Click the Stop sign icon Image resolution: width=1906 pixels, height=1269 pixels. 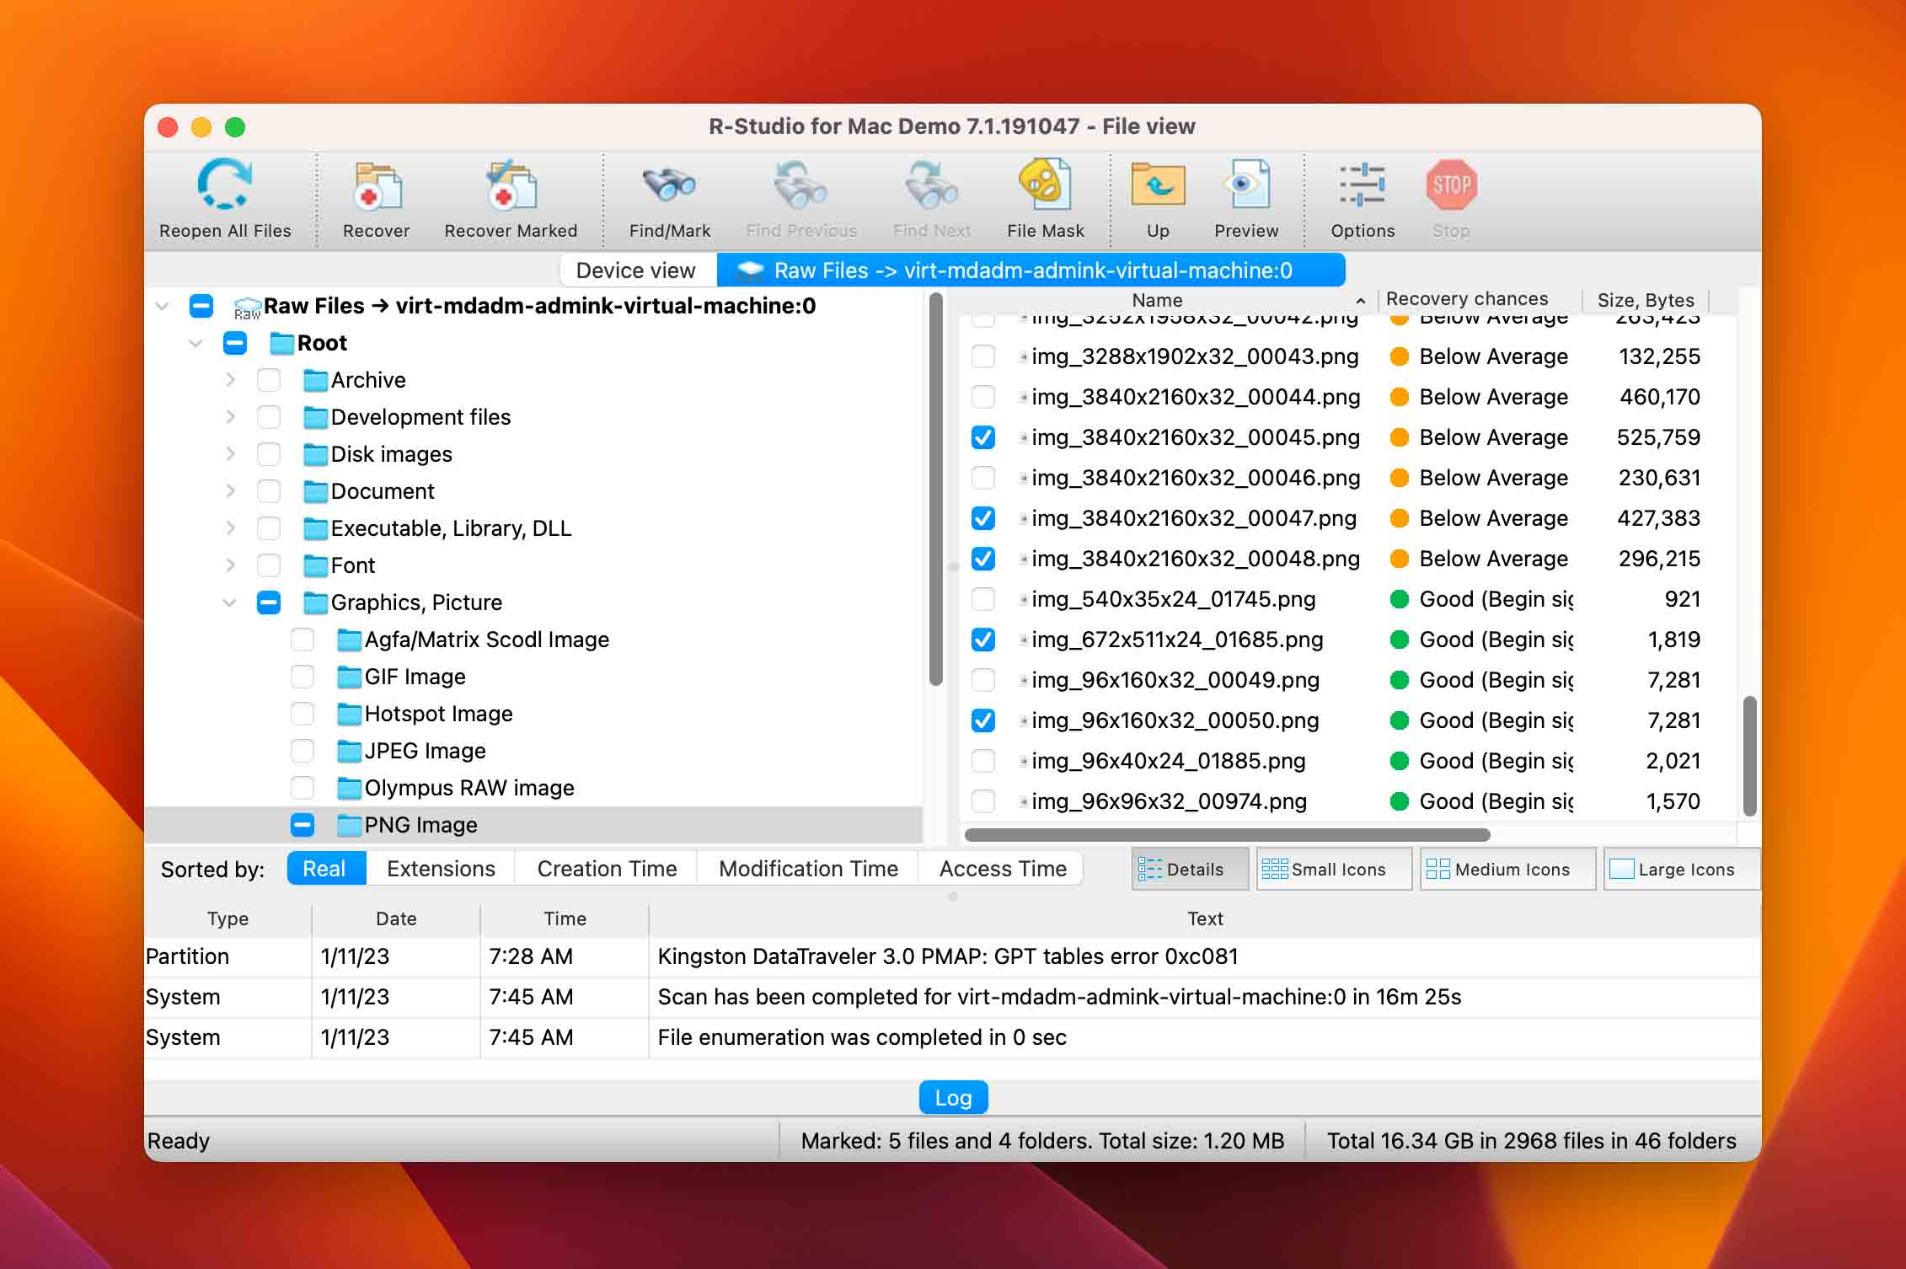(x=1451, y=185)
